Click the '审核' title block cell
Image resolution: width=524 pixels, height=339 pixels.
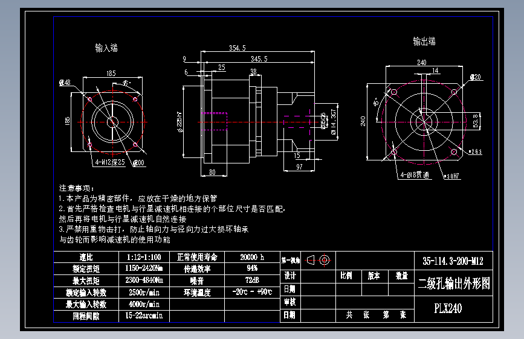pos(290,302)
